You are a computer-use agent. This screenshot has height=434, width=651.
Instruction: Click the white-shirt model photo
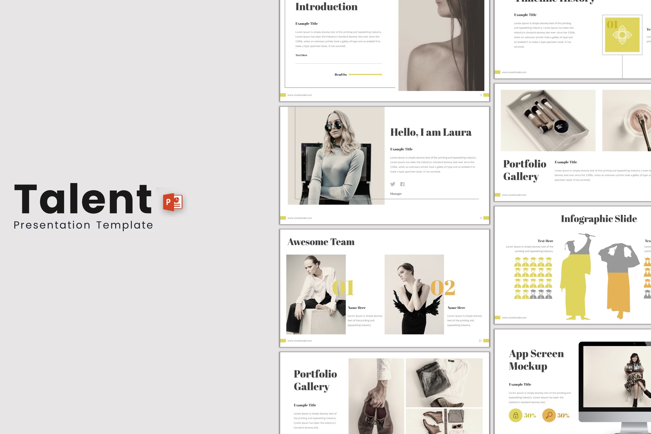click(x=316, y=294)
